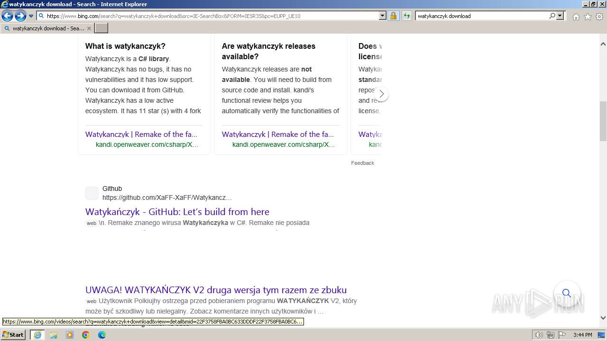Click the next arrow of answer carousel
Viewport: 607px width, 341px height.
point(381,94)
